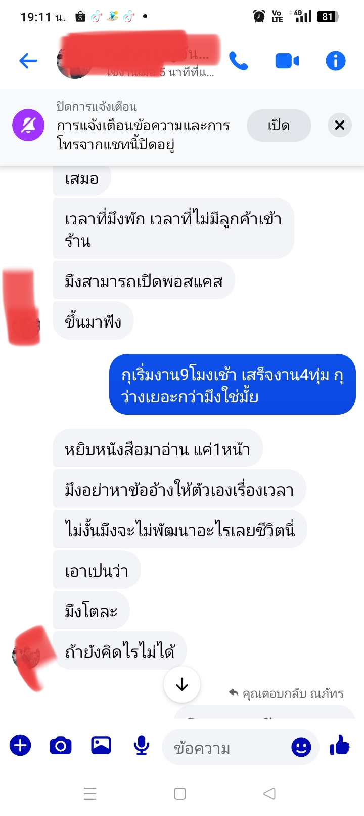Open the camera from the bottom bar
Image resolution: width=364 pixels, height=816 pixels.
coord(61,746)
